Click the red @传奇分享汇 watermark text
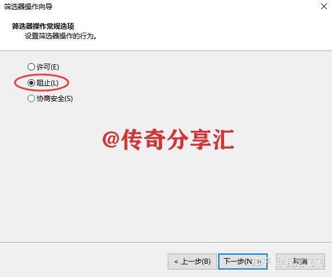 tap(168, 139)
